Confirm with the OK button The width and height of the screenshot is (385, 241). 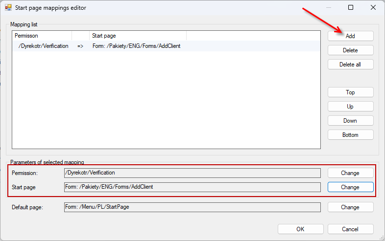[301, 229]
